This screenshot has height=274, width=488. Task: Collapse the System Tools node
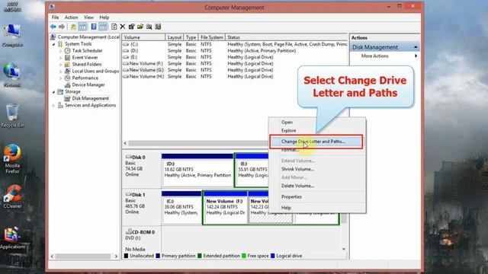(x=53, y=44)
